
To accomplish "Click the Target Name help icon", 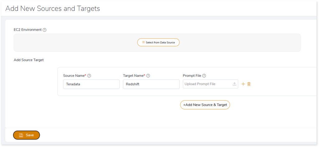I will pyautogui.click(x=148, y=76).
